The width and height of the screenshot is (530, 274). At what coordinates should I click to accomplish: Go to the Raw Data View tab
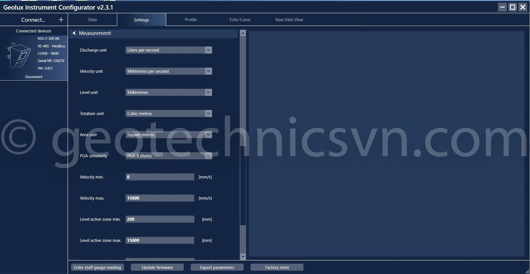click(289, 20)
